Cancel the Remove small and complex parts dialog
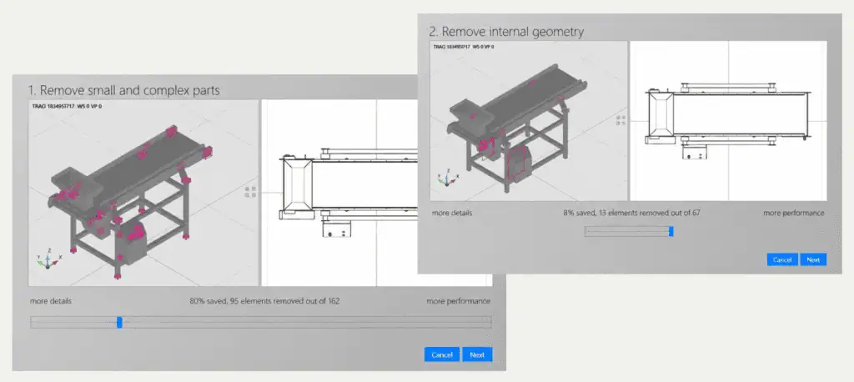 [442, 354]
